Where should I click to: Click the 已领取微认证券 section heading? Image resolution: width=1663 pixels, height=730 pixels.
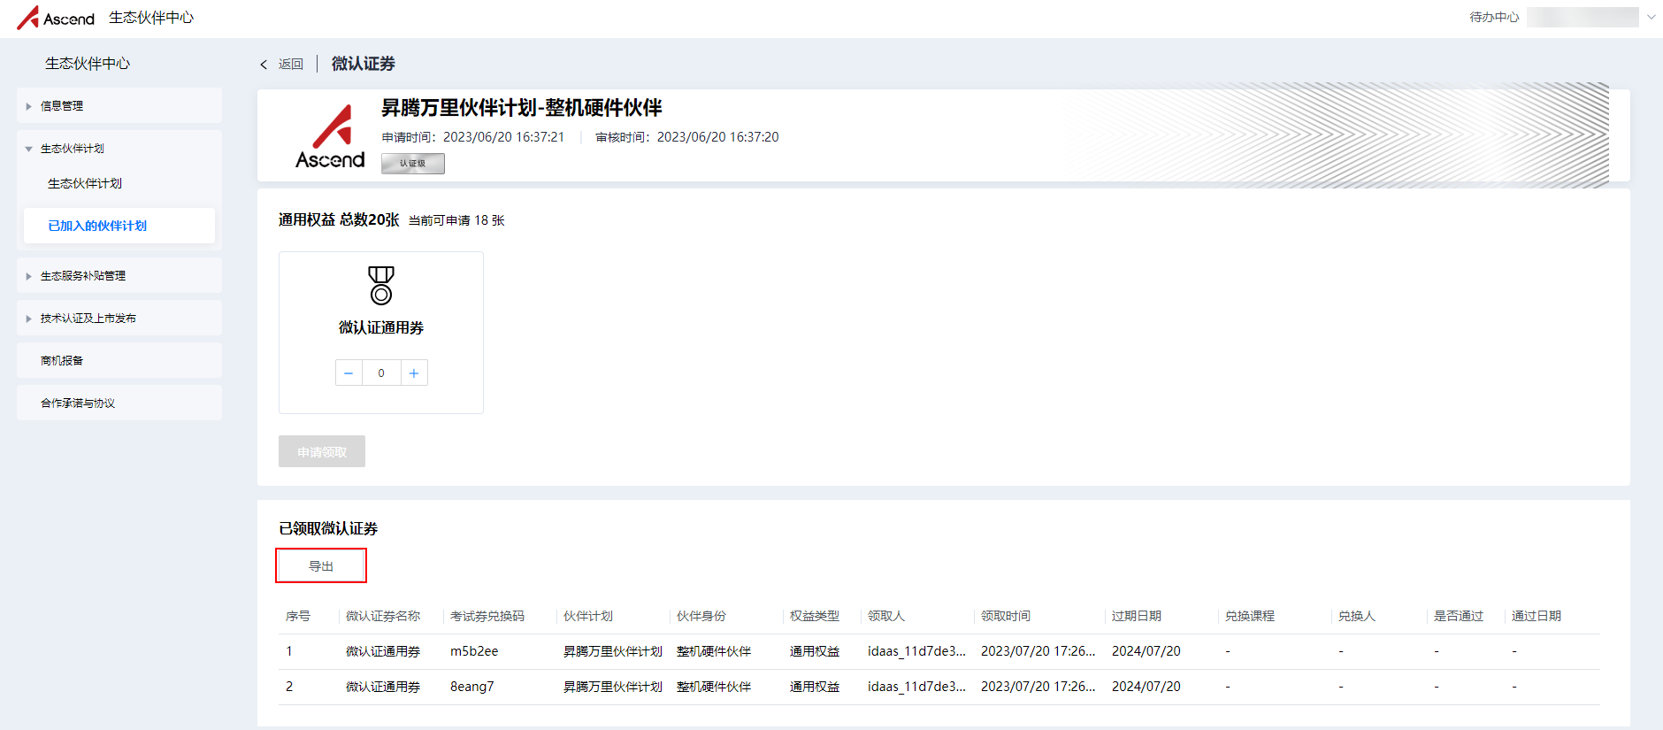point(328,528)
